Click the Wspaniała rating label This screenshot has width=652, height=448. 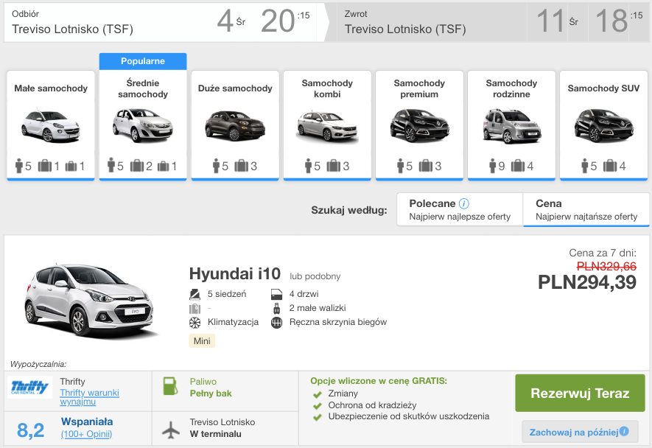(87, 421)
